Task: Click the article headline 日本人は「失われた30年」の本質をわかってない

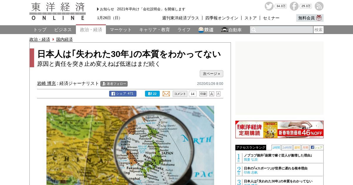Action: click(129, 54)
